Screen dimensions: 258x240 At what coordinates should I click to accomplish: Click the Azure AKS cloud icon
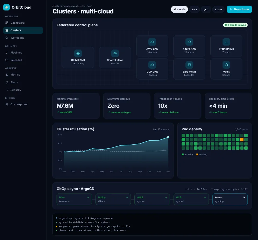point(189,42)
